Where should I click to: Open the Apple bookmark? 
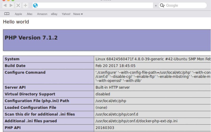[18, 14]
